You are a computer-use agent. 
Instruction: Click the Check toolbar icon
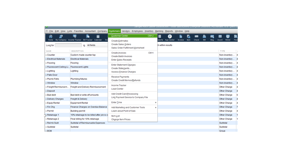tap(196, 38)
